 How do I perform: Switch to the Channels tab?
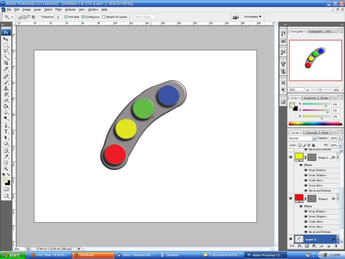click(311, 133)
